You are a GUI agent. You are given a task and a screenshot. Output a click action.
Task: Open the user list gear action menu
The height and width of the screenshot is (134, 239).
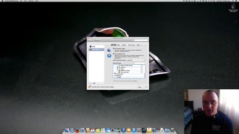pyautogui.click(x=94, y=83)
